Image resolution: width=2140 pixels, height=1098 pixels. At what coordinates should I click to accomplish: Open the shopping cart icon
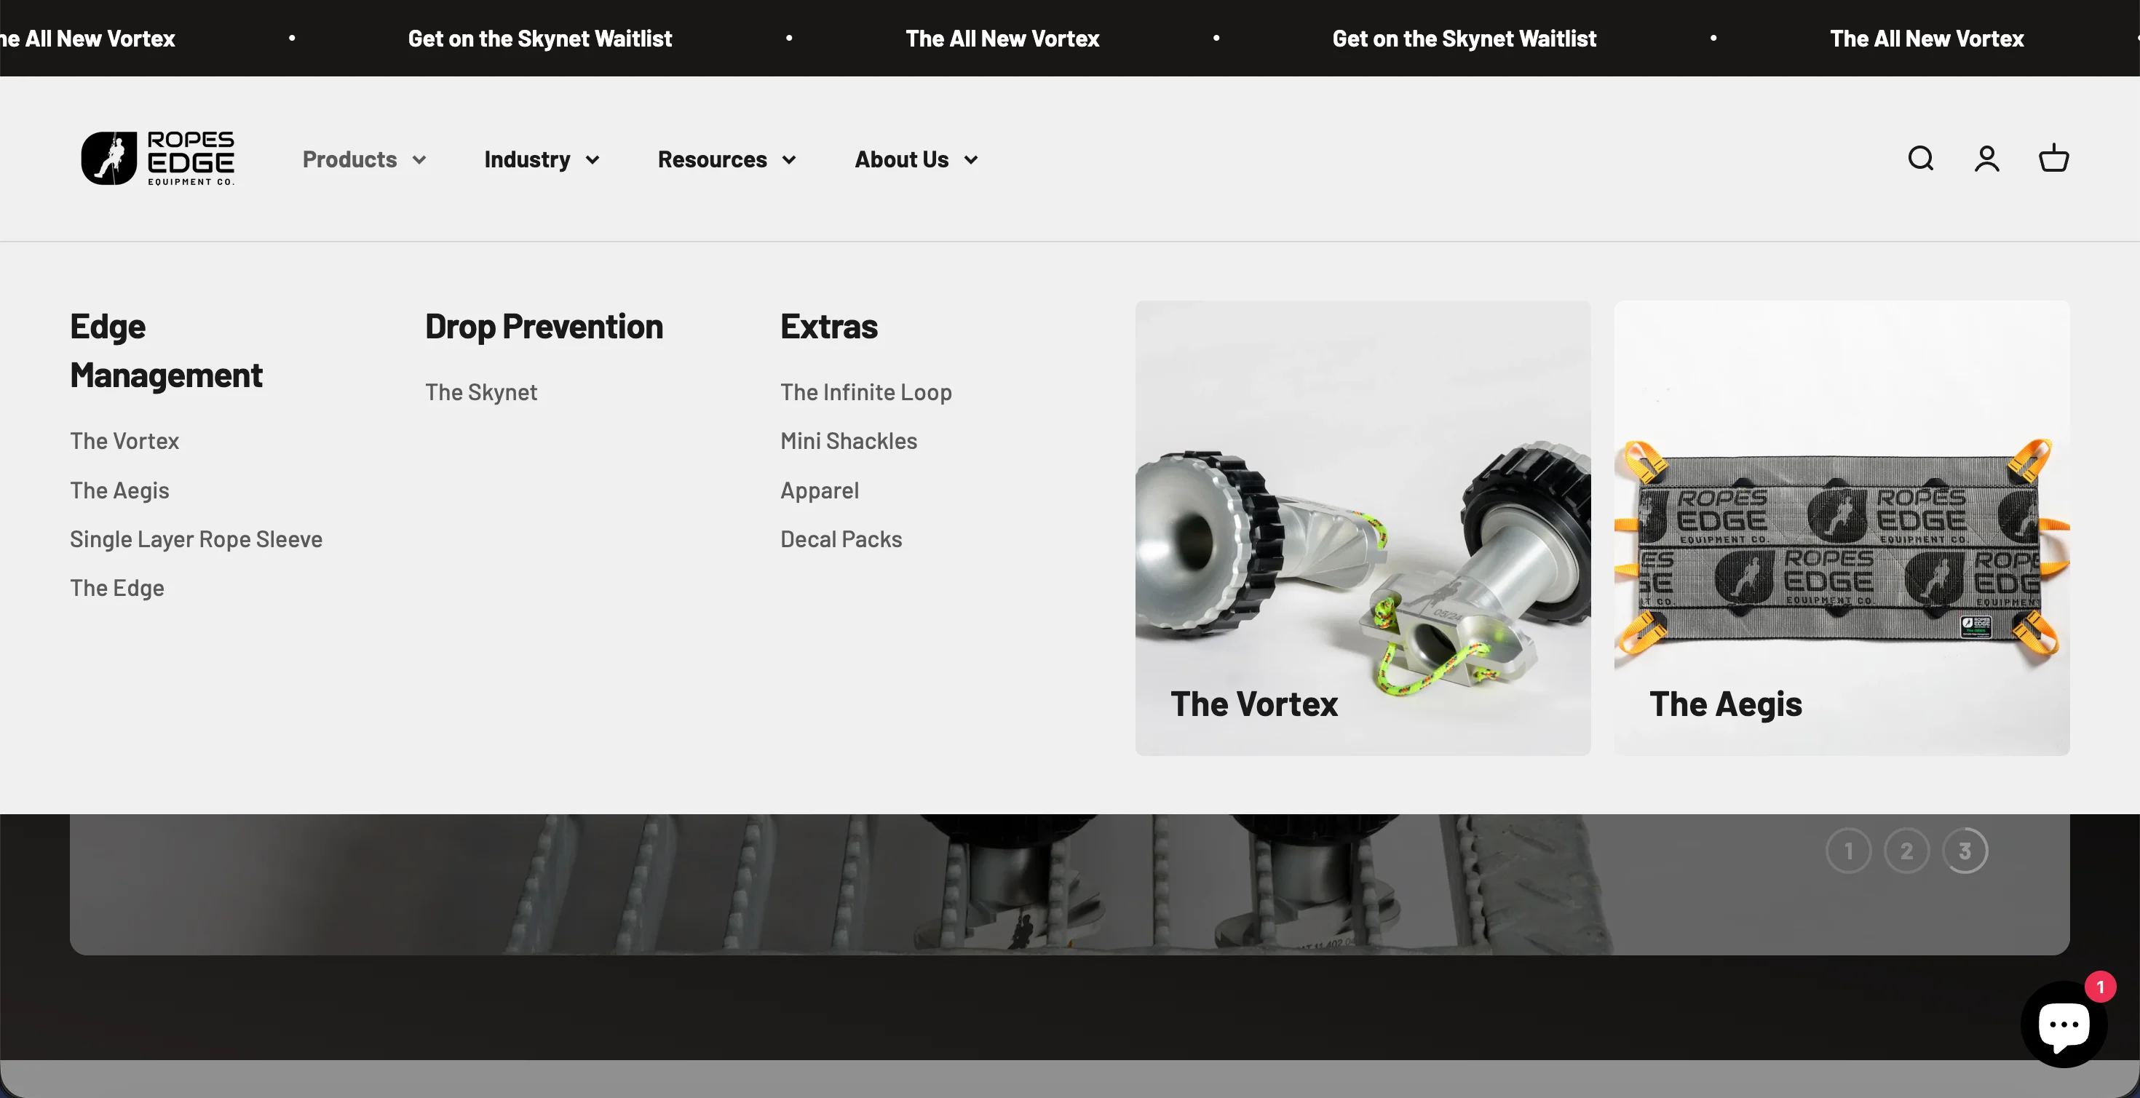2053,158
